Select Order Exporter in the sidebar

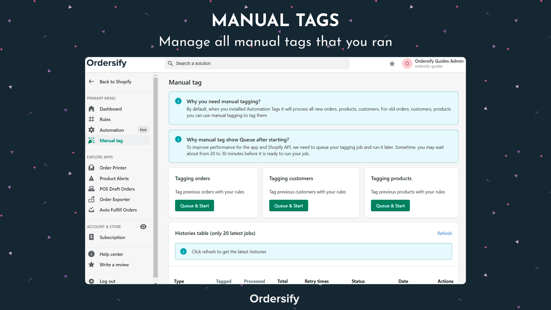(115, 199)
